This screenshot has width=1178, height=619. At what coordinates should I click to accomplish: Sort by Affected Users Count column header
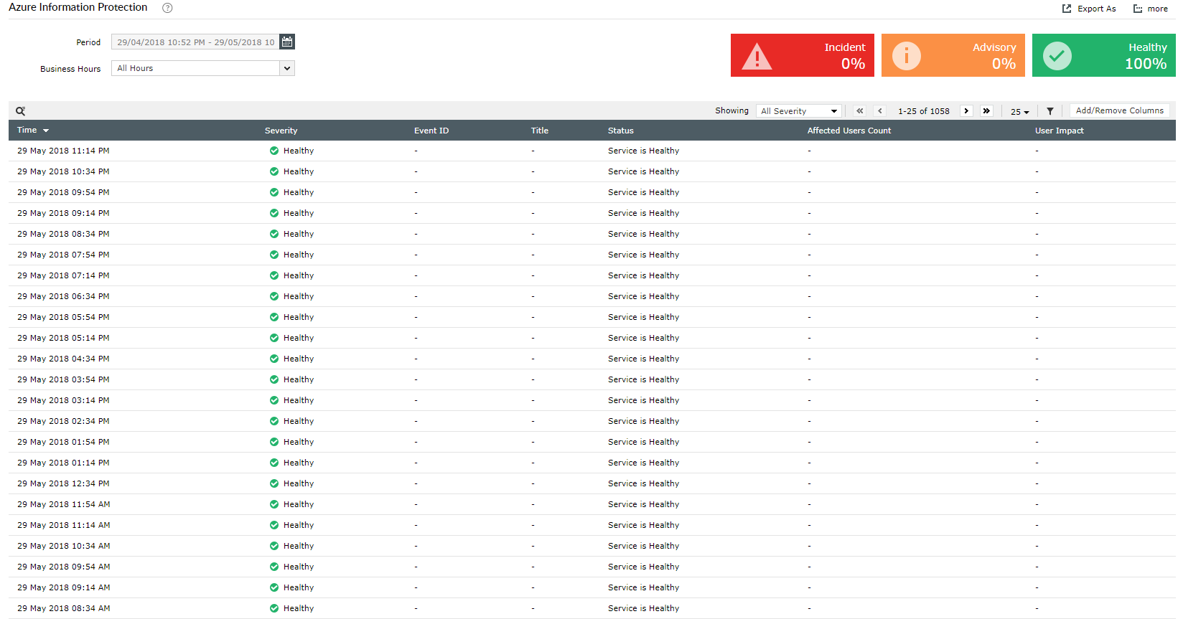849,131
